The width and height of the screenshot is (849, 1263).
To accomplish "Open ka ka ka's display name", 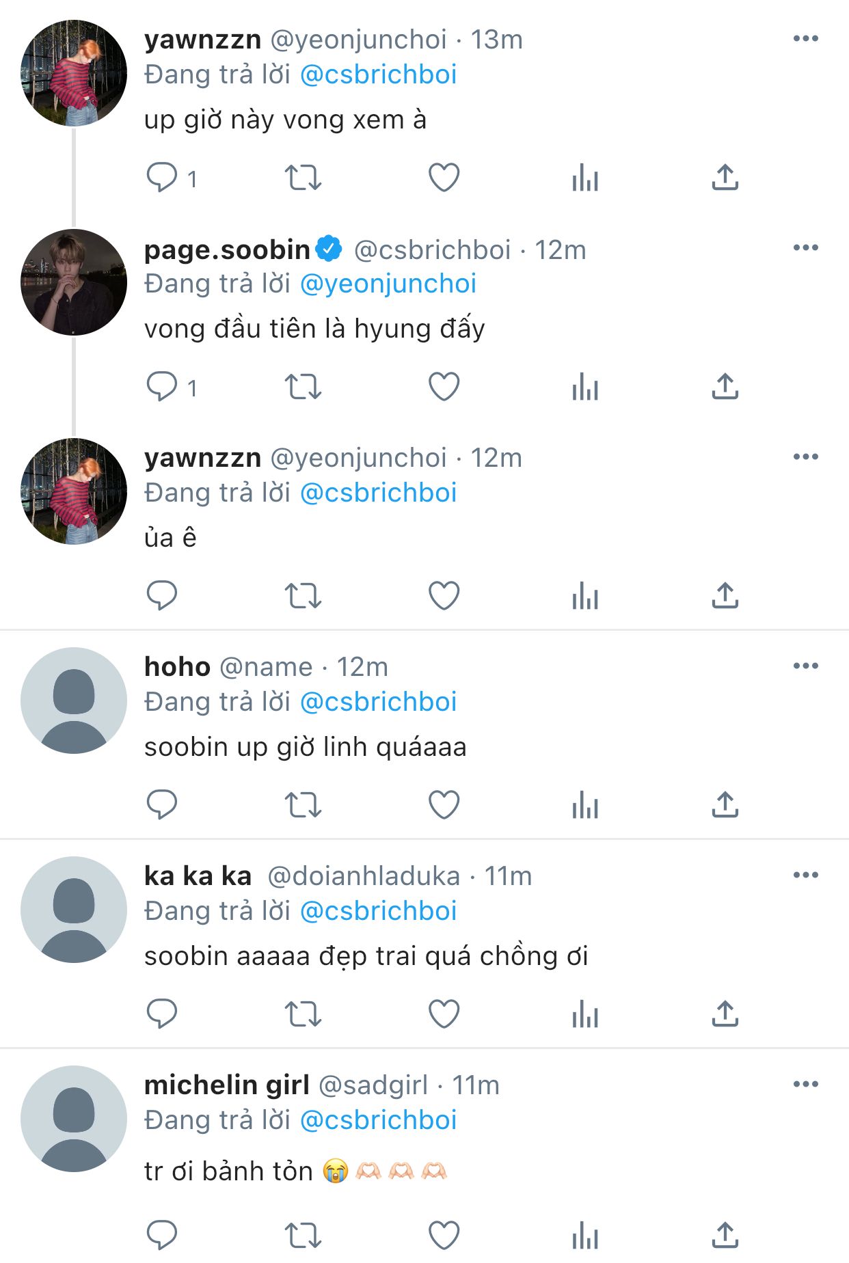I will tap(198, 875).
